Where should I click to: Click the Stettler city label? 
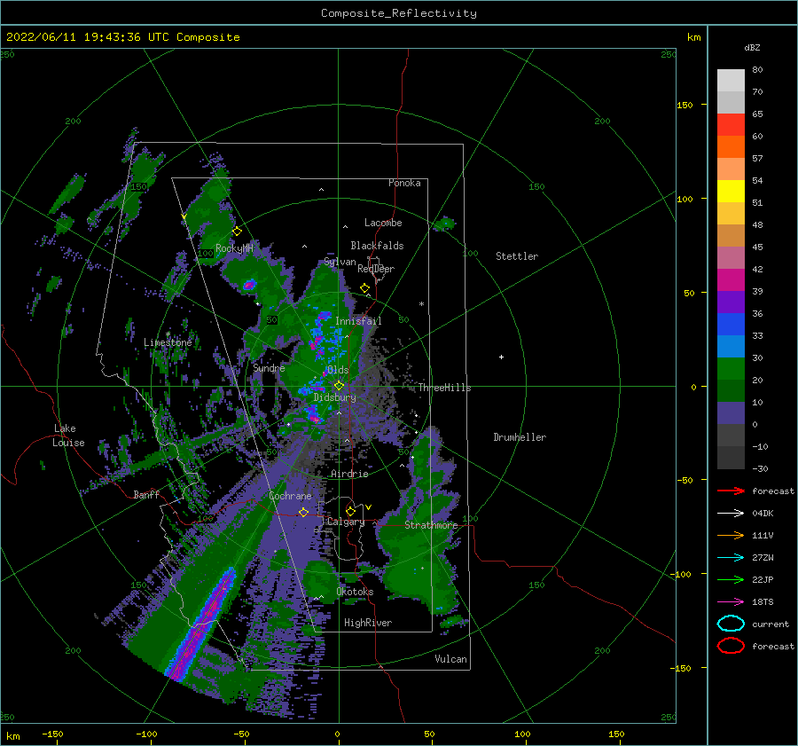point(517,256)
